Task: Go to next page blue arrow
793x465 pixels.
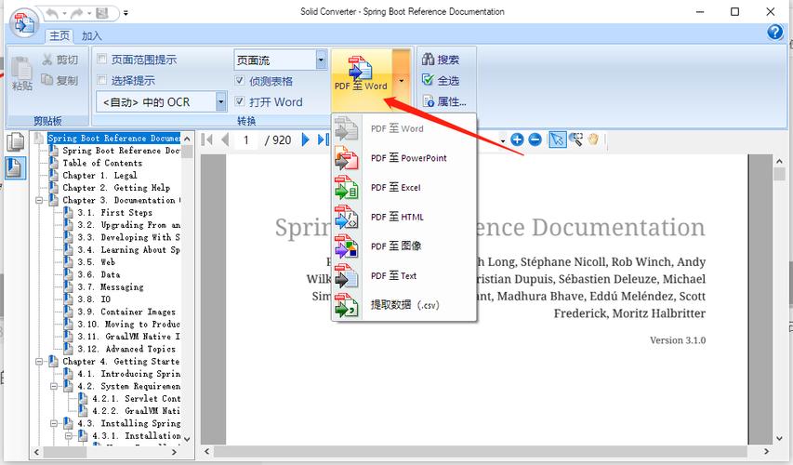Action: click(305, 139)
